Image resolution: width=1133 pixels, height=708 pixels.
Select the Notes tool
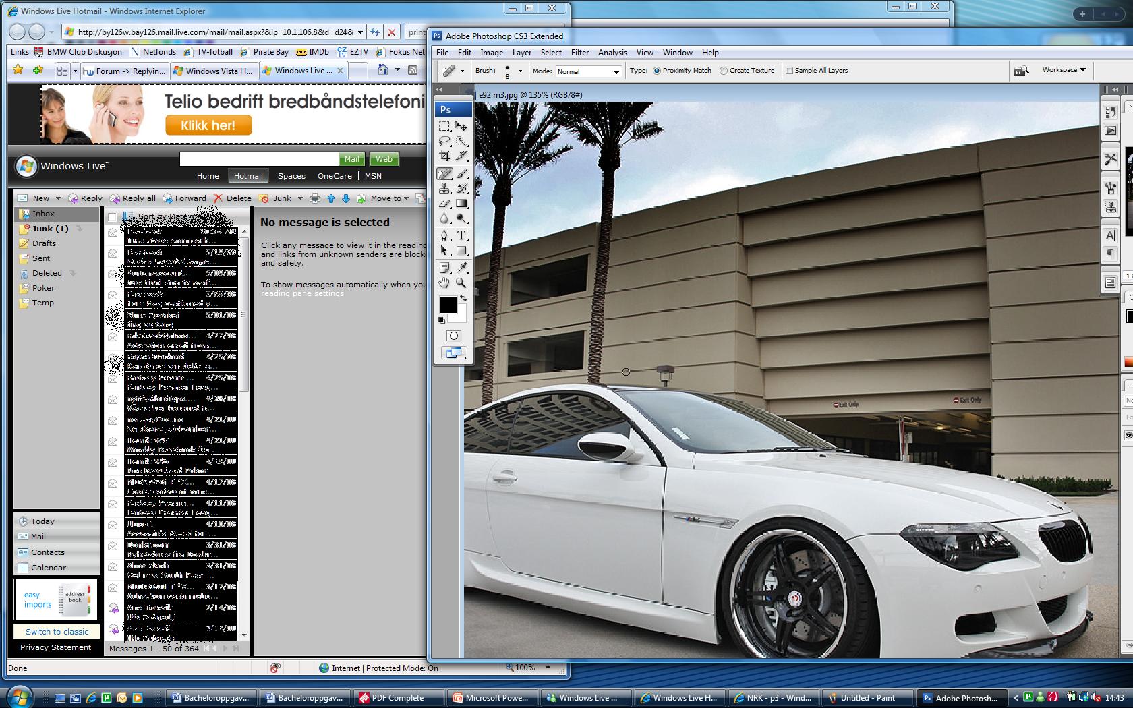point(444,268)
